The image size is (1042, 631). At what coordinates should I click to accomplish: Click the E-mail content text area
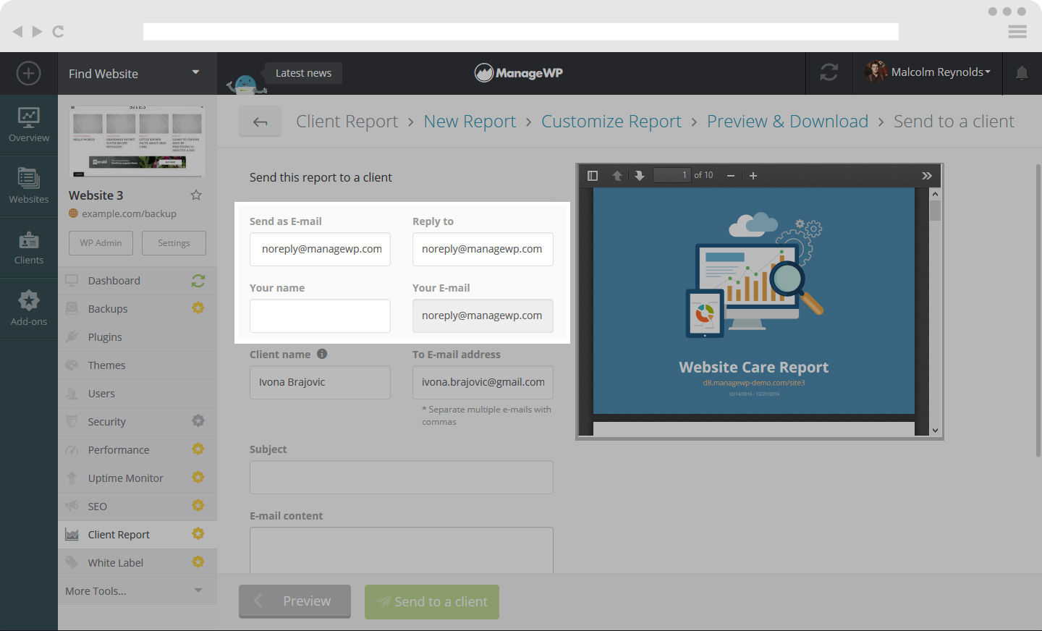tap(402, 551)
